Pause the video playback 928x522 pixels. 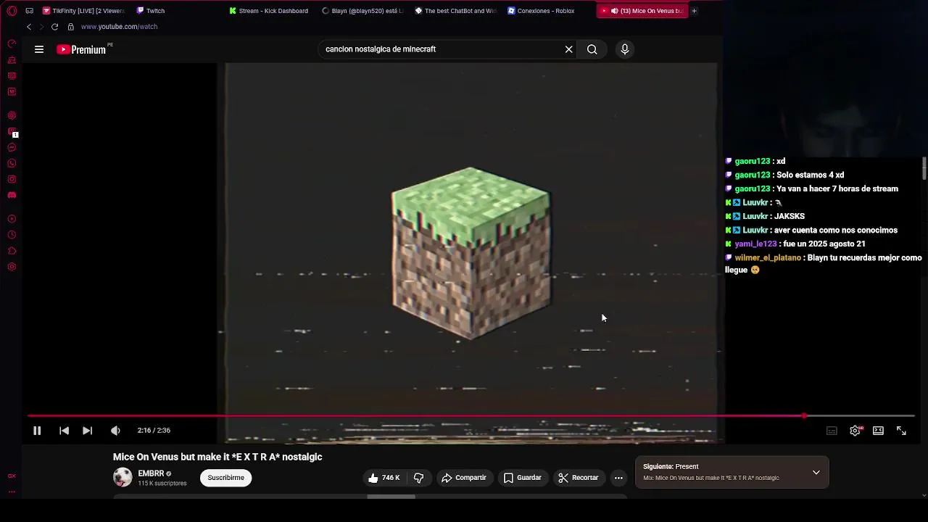coord(37,431)
